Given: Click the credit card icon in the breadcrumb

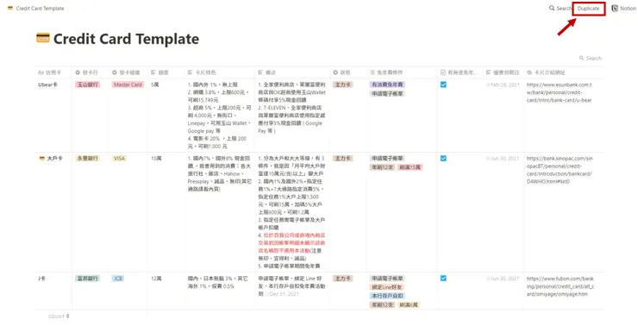Looking at the screenshot, I should [10, 8].
